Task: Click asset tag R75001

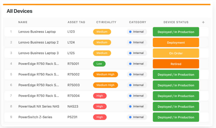Action: click(73, 64)
